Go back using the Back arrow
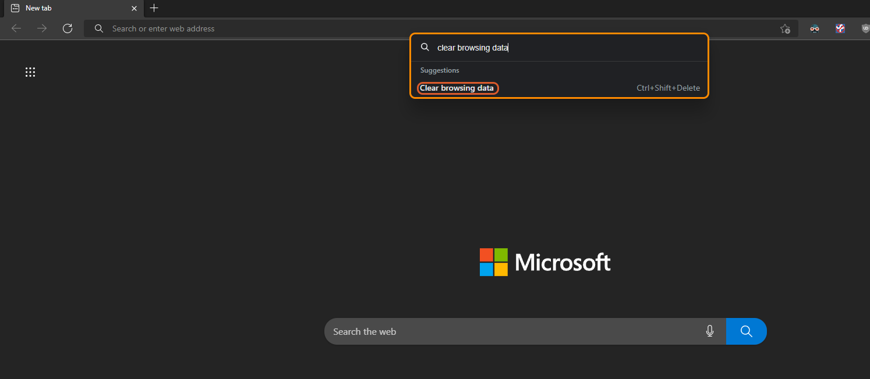This screenshot has width=870, height=379. (x=16, y=28)
